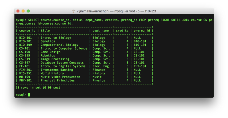Click the Elec. Eng. department cell
The width and height of the screenshot is (228, 118).
[x=101, y=66]
